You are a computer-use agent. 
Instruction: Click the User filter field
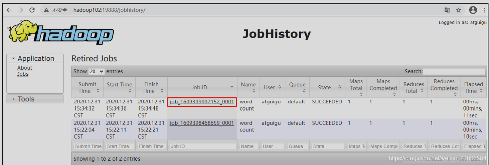click(x=272, y=146)
